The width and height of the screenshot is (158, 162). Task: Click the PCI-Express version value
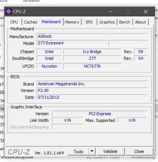[100, 114]
